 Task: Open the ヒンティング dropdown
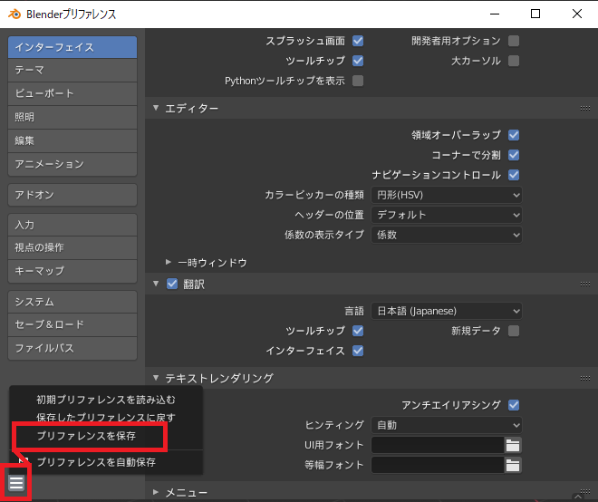[447, 425]
